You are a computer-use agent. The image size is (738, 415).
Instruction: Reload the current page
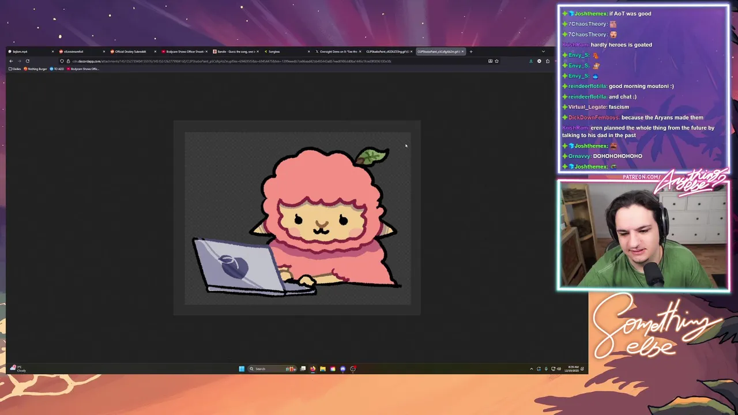pos(27,61)
